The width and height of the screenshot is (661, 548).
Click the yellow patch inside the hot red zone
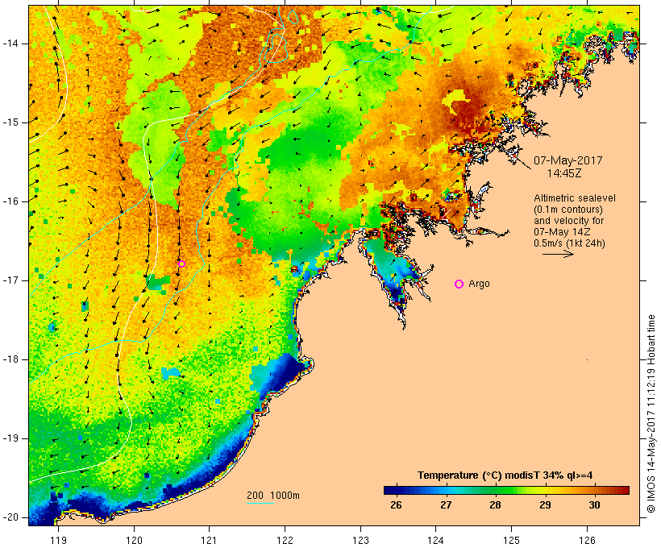[x=456, y=102]
